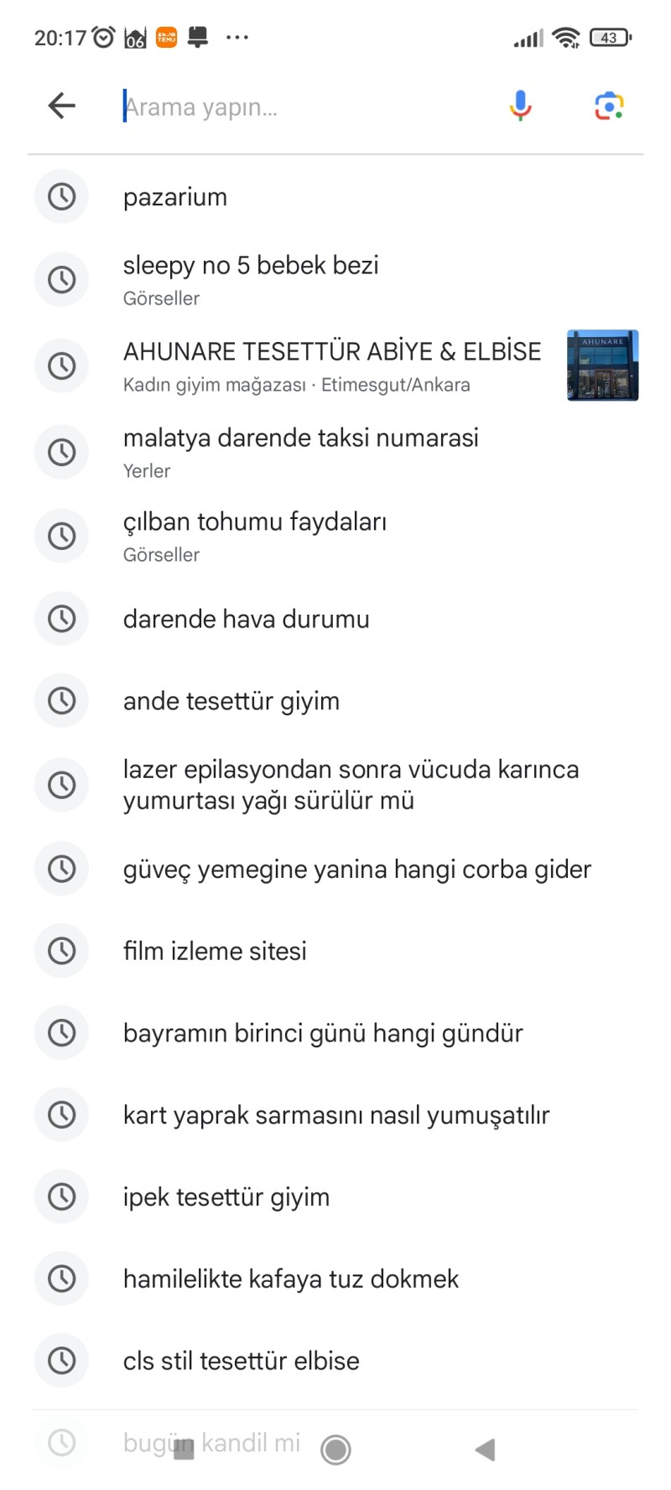
Task: Tap the recent apps square button
Action: click(184, 1449)
